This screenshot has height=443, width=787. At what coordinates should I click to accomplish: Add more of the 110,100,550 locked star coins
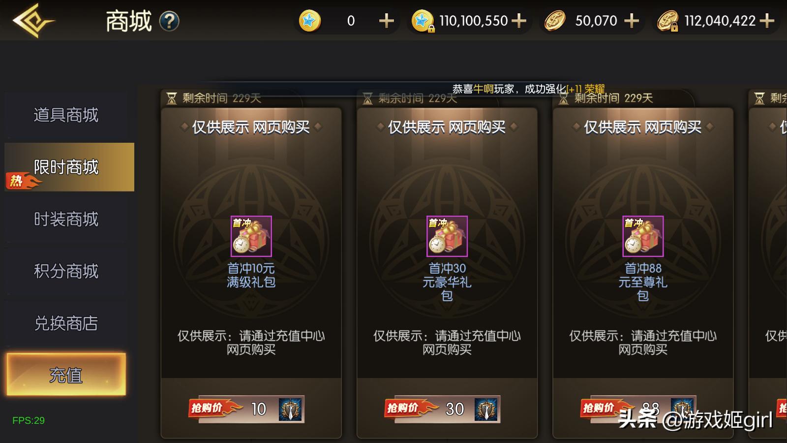tap(519, 21)
